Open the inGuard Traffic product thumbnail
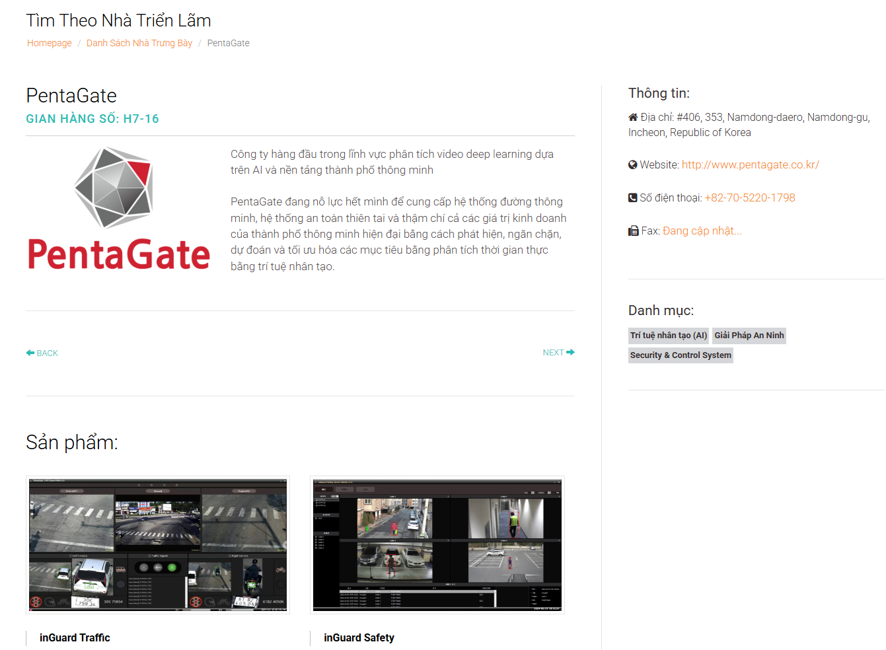This screenshot has width=886, height=650. coord(158,545)
